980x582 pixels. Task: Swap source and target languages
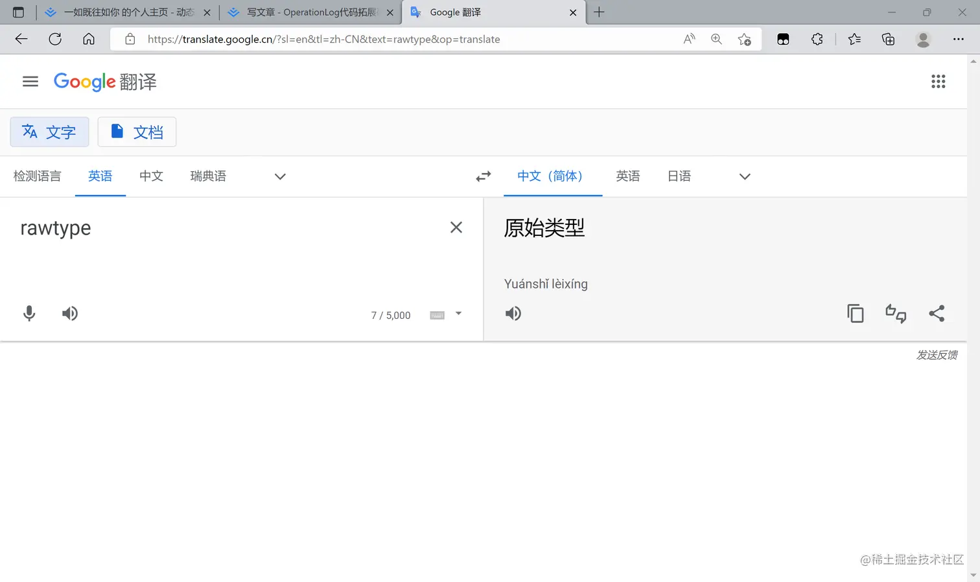click(484, 176)
